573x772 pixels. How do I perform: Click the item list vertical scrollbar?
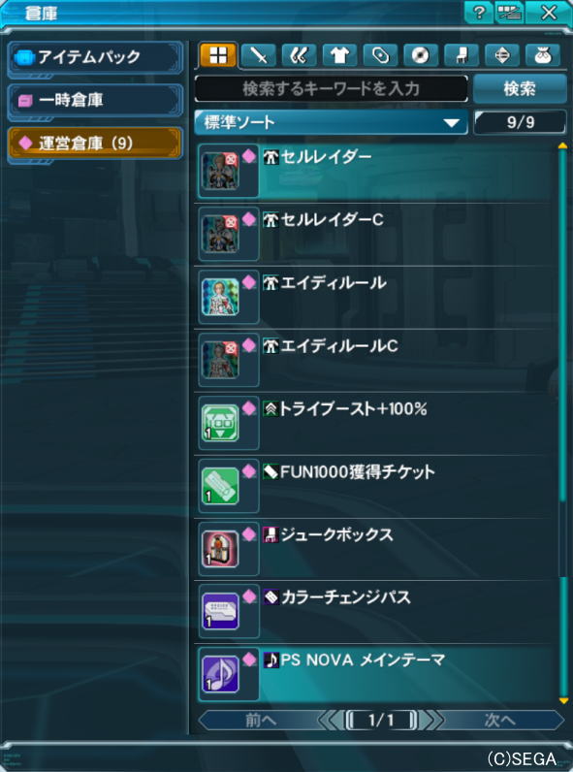click(x=563, y=424)
